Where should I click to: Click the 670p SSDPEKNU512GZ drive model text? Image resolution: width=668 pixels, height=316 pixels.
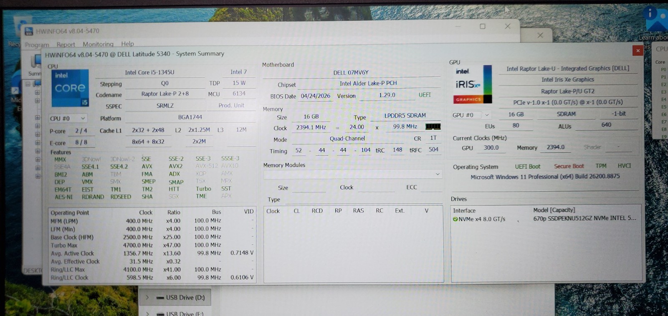[x=584, y=218]
